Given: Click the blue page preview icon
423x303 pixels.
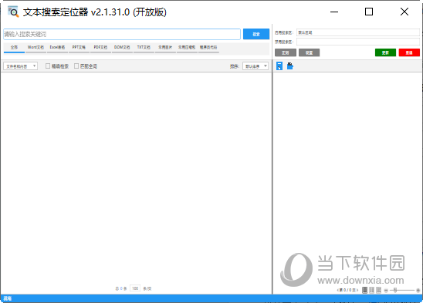Looking at the screenshot, I should 279,66.
